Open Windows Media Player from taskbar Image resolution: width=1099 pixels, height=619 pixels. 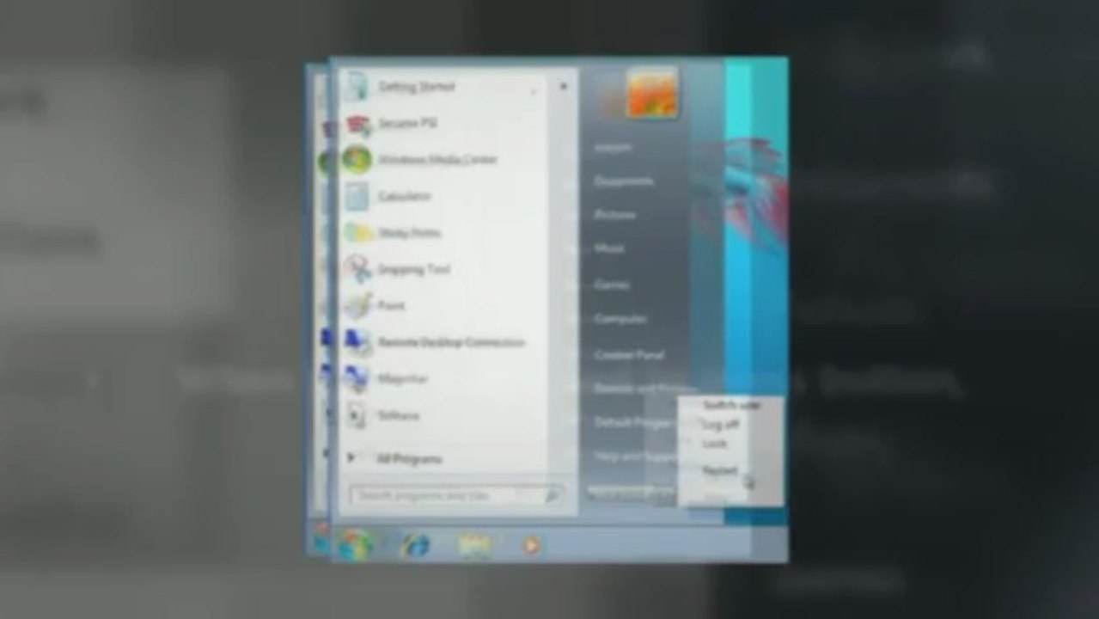click(x=532, y=545)
